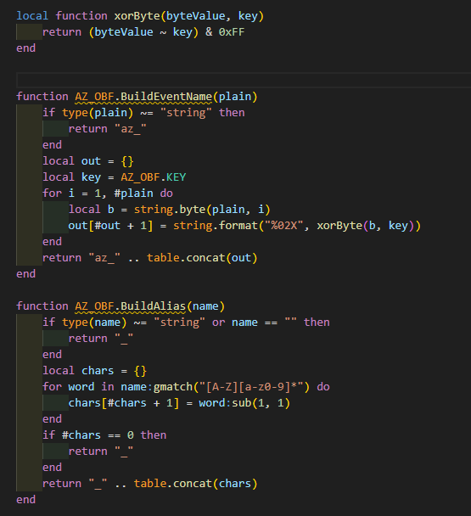This screenshot has height=516, width=471.
Task: Click the xorByte call inside string.format
Action: (x=339, y=226)
